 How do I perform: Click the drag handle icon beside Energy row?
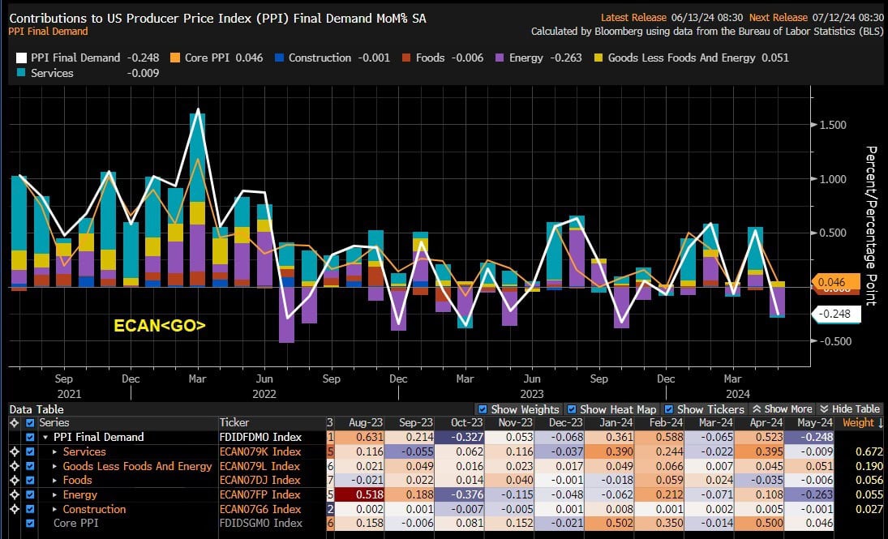(14, 494)
